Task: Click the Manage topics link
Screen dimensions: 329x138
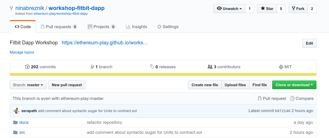Action: [x=22, y=52]
